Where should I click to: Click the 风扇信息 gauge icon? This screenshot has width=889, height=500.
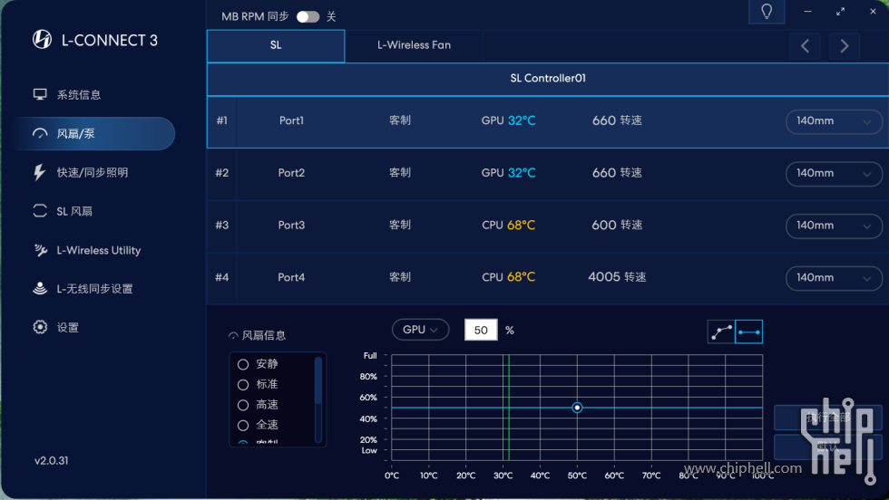(233, 336)
